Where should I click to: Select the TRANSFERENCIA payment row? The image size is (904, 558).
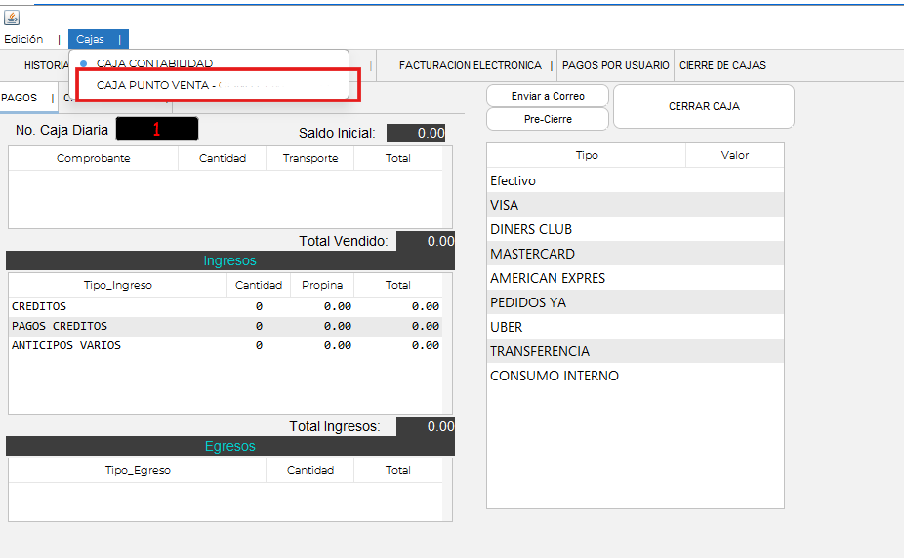[x=635, y=351]
